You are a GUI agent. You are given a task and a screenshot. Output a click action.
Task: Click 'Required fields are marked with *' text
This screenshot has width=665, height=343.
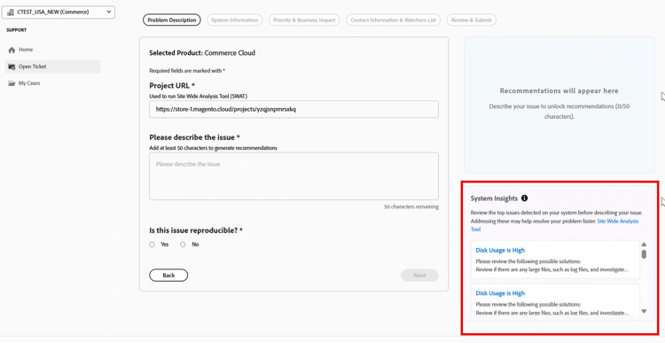pos(187,71)
